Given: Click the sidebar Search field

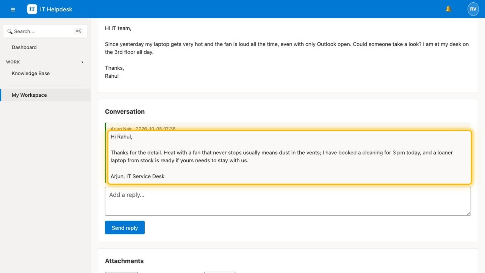Looking at the screenshot, I should point(45,31).
